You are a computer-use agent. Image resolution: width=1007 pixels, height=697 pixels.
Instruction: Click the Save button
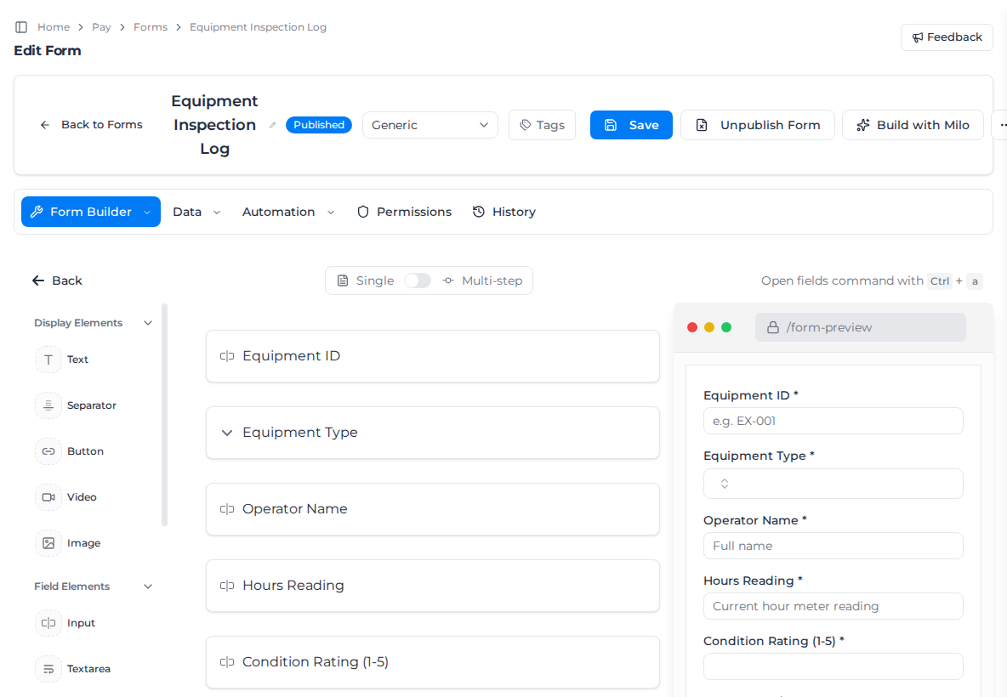point(631,125)
